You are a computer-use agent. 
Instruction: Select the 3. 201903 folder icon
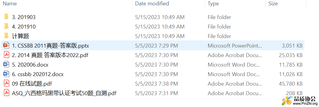click(x=6, y=17)
